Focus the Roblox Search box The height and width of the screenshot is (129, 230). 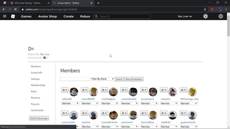[x=122, y=16]
